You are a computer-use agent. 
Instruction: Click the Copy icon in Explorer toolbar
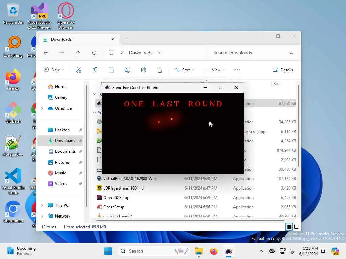95,70
